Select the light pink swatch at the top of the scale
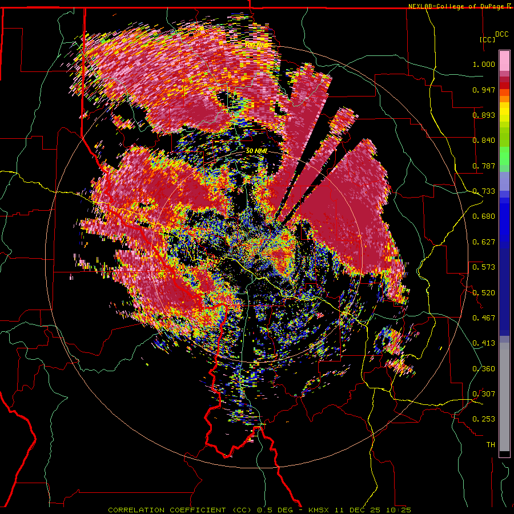Image resolution: width=514 pixels, height=514 pixels. pos(504,61)
